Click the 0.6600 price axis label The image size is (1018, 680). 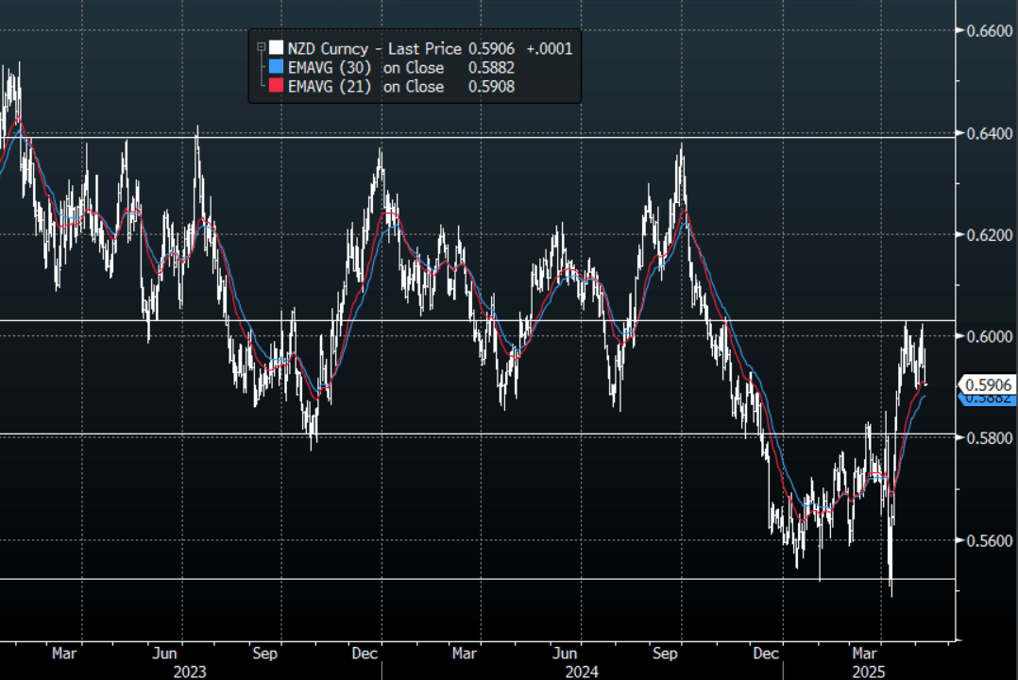pyautogui.click(x=987, y=31)
